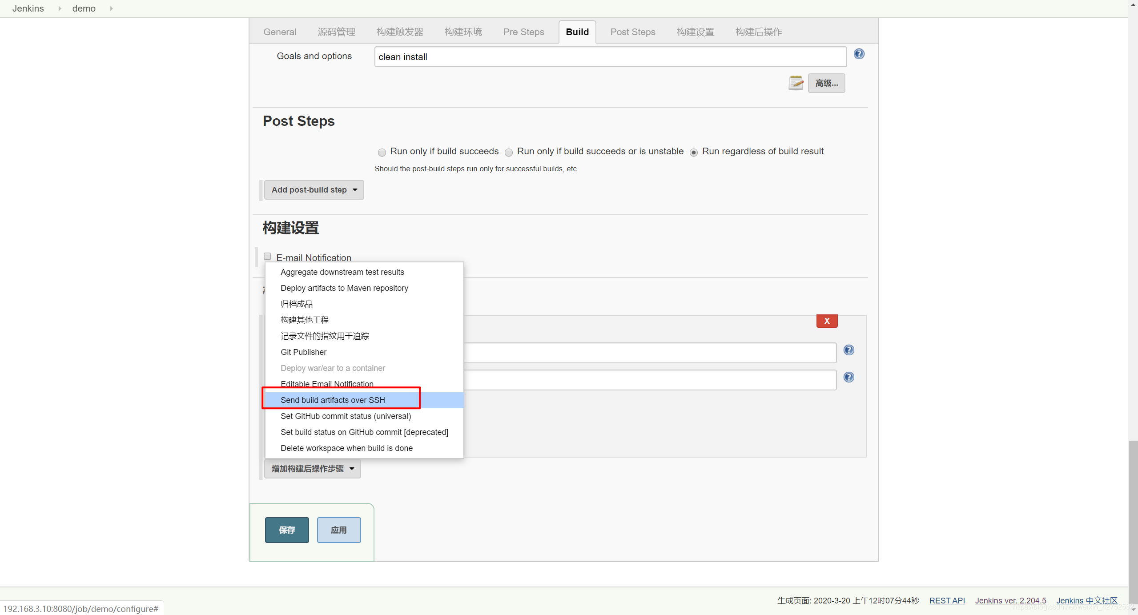The width and height of the screenshot is (1138, 615).
Task: Switch to 构建环境 tab
Action: click(x=463, y=32)
